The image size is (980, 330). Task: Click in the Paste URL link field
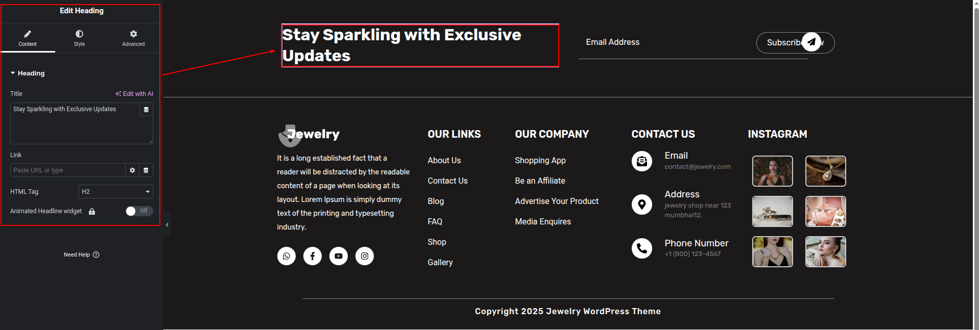[x=67, y=170]
